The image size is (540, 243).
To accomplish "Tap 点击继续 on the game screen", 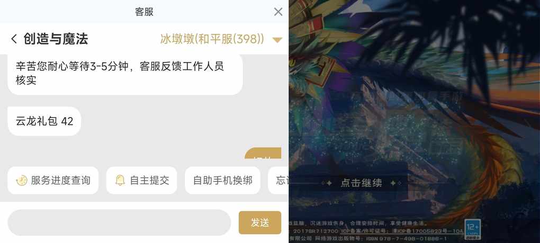I will point(361,183).
